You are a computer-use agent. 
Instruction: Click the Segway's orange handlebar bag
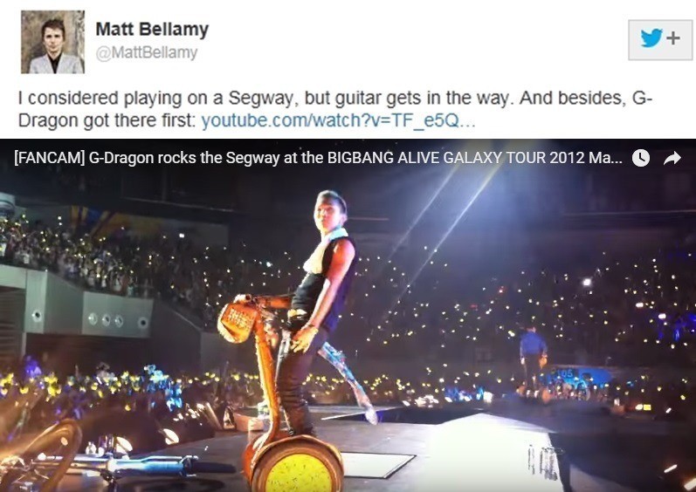pos(237,322)
